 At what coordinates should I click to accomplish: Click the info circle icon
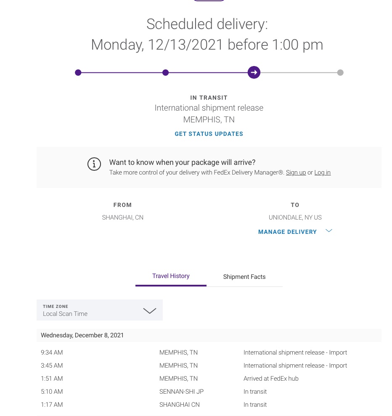[x=94, y=164]
